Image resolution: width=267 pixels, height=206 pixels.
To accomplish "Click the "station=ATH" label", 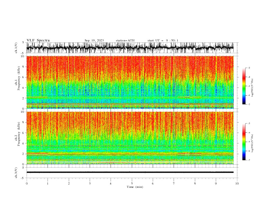I will 125,40.
